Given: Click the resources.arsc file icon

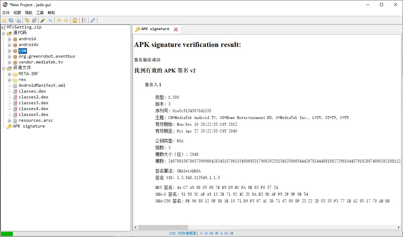Looking at the screenshot, I should pos(15,120).
